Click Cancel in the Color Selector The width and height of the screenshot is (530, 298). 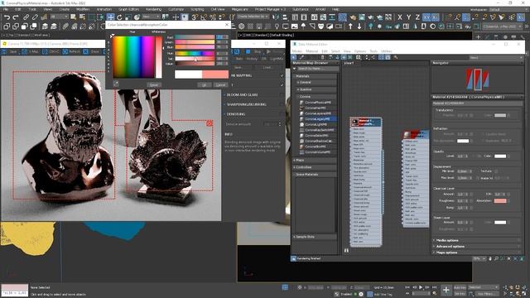[221, 84]
